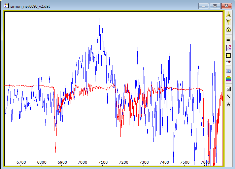The height and width of the screenshot is (169, 235).
Task: Open the rainbow color palette icon
Action: pyautogui.click(x=228, y=78)
